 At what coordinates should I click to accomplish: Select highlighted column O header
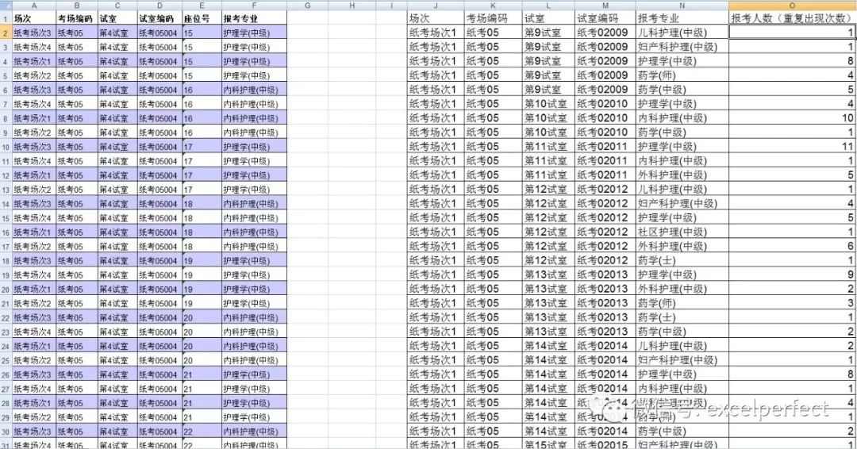point(792,6)
